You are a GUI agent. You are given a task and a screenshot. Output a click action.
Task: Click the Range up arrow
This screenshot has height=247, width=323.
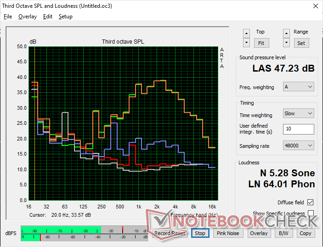[x=286, y=34]
